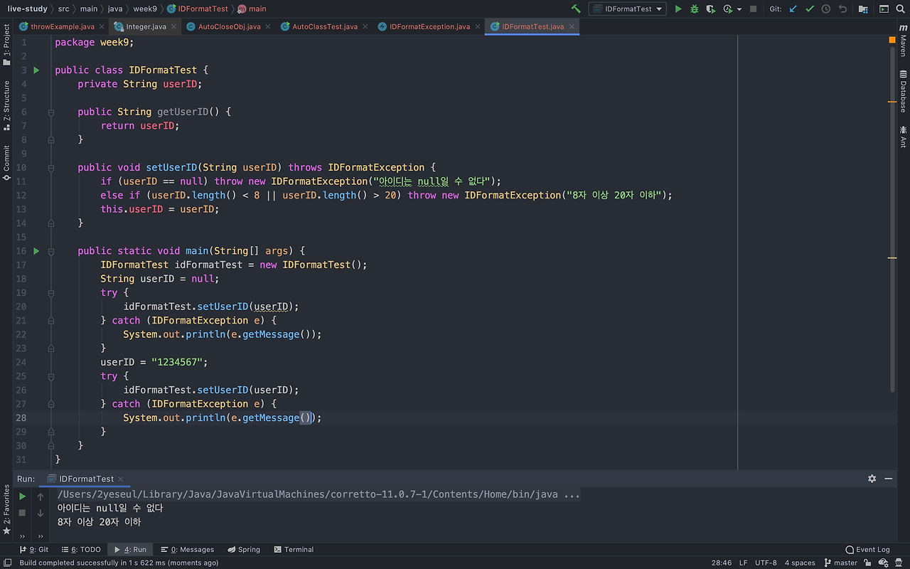Click the LF line separator indicator
This screenshot has height=569, width=910.
click(x=743, y=563)
